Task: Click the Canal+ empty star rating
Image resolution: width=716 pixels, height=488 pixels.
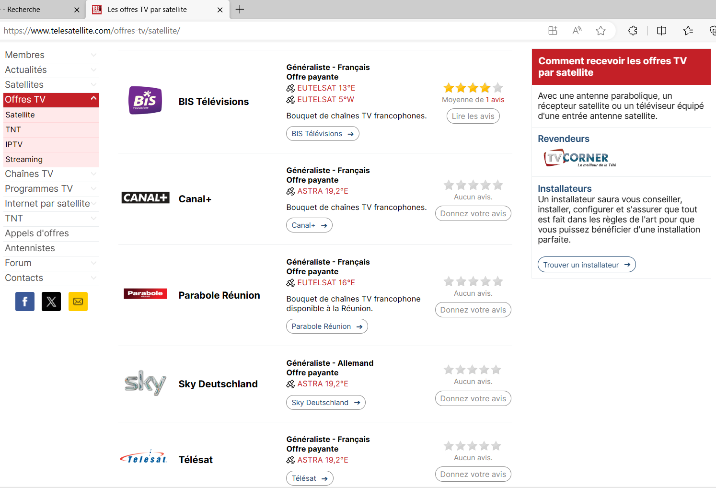Action: (473, 185)
